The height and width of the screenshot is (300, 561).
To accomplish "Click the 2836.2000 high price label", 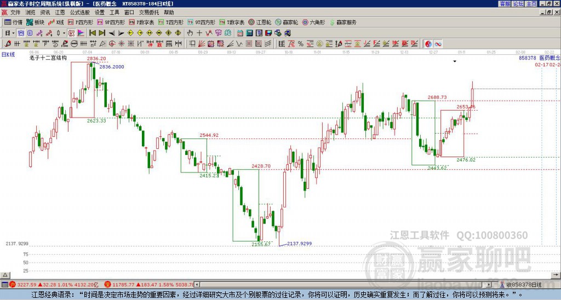I will click(x=112, y=67).
